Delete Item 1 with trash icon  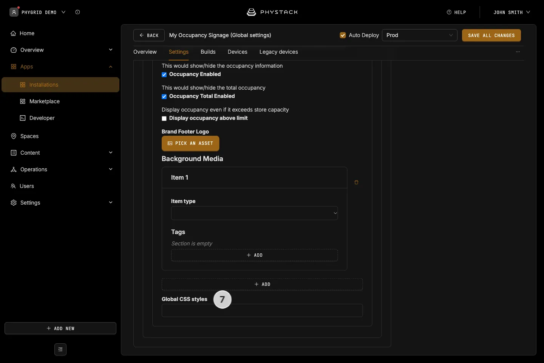click(x=356, y=182)
